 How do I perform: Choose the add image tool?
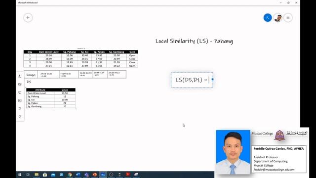(x=20, y=84)
